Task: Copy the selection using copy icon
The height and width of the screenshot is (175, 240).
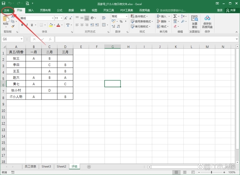Action: 13,21
